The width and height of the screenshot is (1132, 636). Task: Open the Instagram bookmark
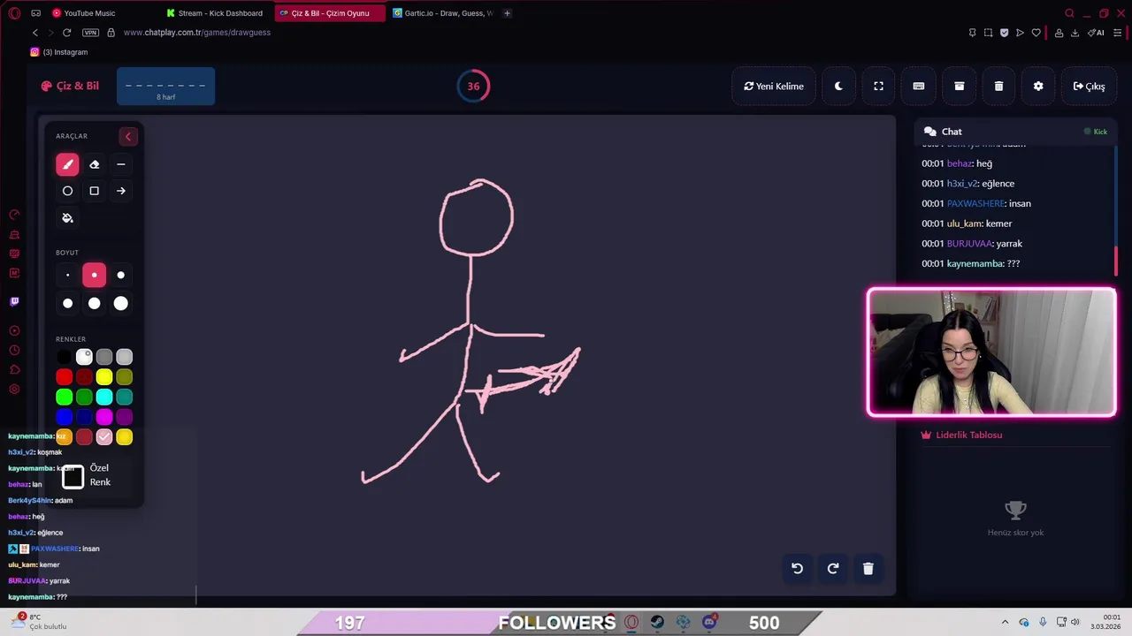coord(59,52)
